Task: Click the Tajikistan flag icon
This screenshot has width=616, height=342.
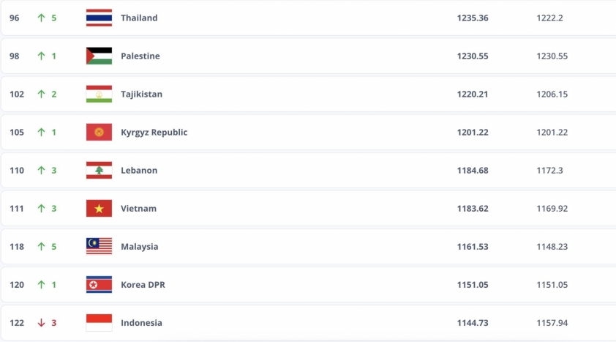Action: pyautogui.click(x=99, y=94)
